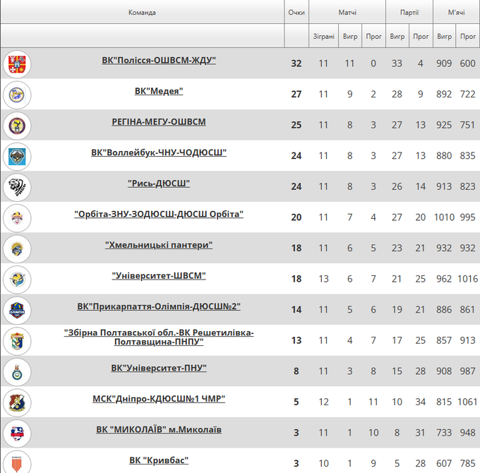Open the ВК "Кривбас" team name link
Image resolution: width=480 pixels, height=473 pixels.
click(x=159, y=460)
